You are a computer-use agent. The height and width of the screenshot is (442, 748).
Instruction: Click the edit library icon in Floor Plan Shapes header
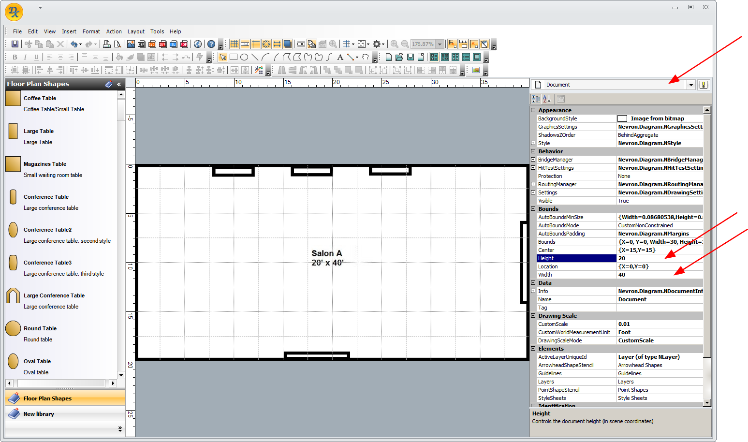[109, 84]
